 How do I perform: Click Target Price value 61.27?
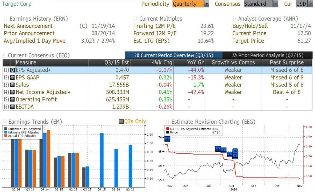pyautogui.click(x=304, y=41)
